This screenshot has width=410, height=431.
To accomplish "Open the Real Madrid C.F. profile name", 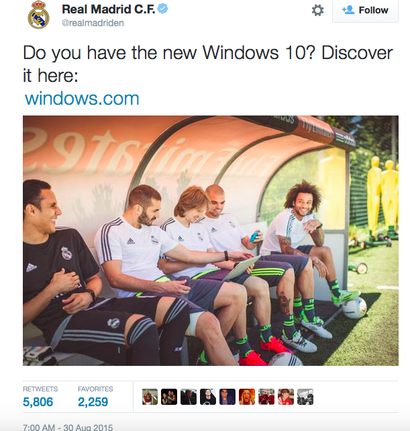I will point(108,9).
